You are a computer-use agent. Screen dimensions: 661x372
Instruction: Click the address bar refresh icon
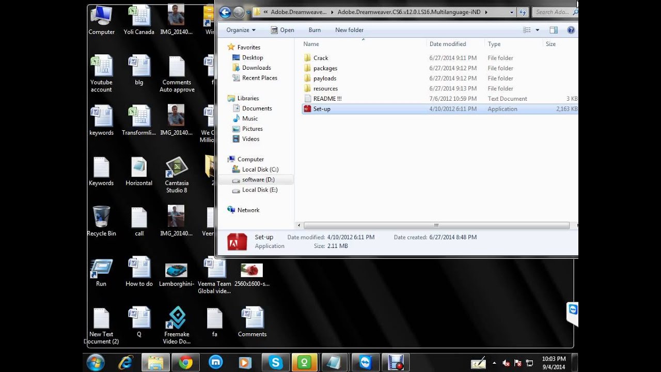click(523, 12)
